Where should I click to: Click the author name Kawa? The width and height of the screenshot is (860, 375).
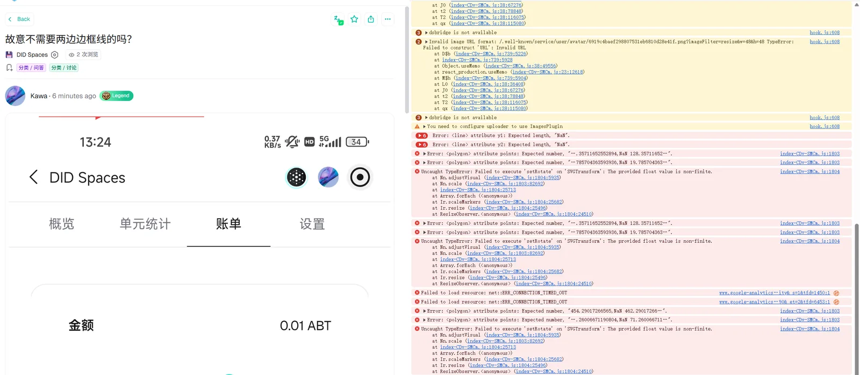click(39, 96)
